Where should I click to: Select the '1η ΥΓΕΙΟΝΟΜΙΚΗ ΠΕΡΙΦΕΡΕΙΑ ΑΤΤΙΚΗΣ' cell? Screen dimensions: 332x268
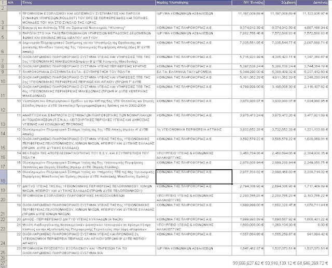point(193,132)
